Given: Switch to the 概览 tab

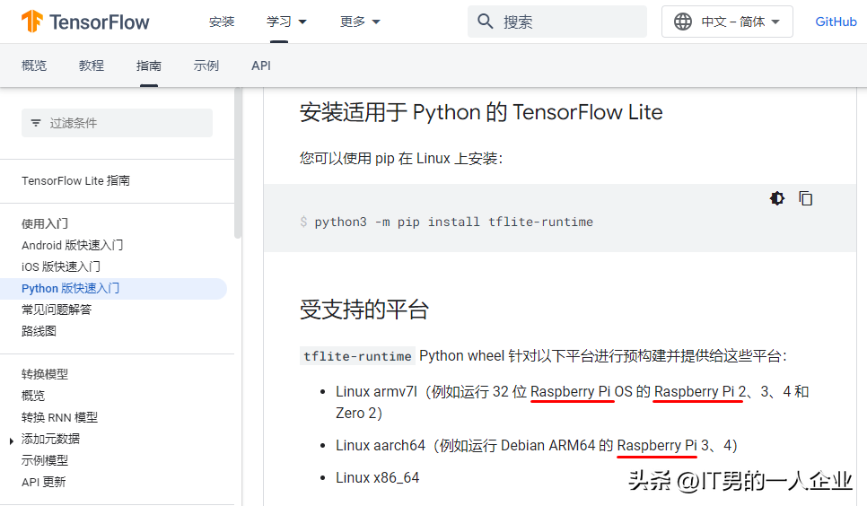Looking at the screenshot, I should (34, 65).
